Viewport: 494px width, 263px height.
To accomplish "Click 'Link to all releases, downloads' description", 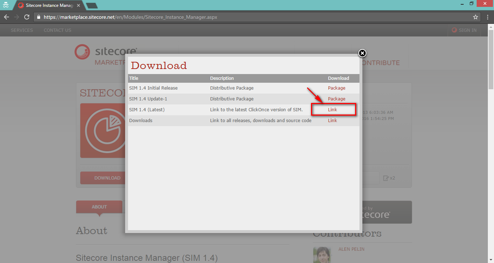I will tap(261, 121).
